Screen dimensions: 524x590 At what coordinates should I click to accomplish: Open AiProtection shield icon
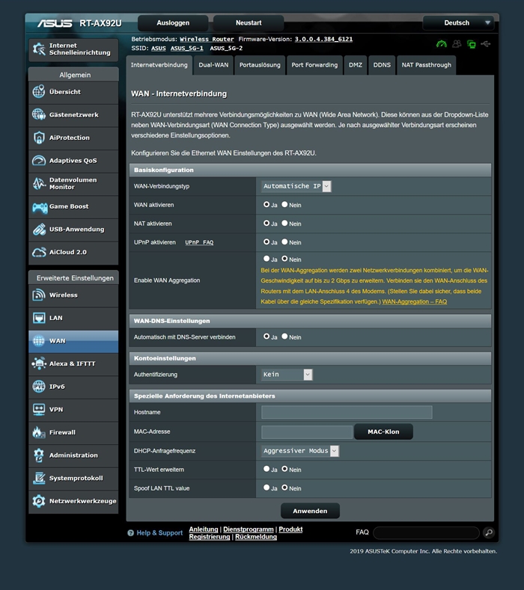[39, 138]
